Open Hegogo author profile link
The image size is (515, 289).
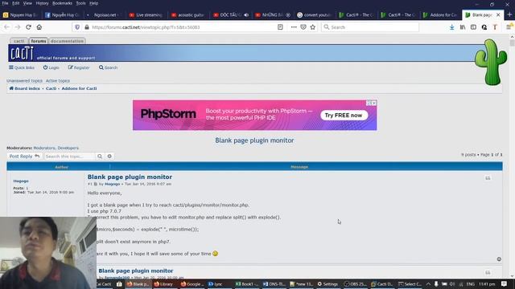(21, 181)
